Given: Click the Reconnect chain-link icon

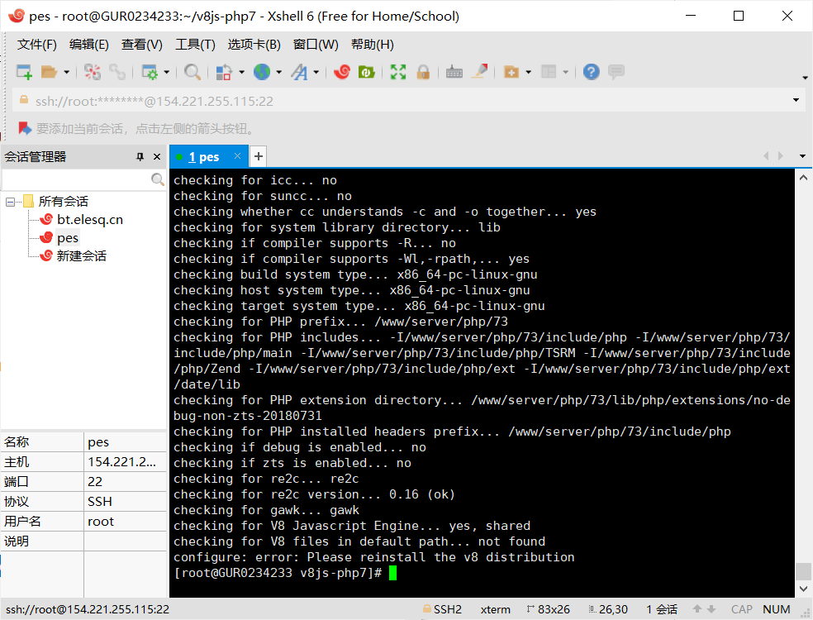Looking at the screenshot, I should click(x=117, y=72).
